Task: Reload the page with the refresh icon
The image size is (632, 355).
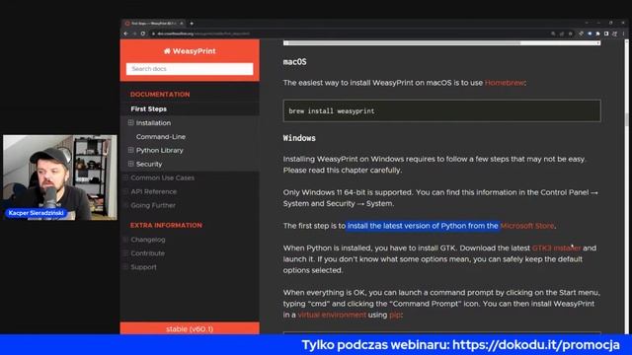Action: (x=143, y=34)
